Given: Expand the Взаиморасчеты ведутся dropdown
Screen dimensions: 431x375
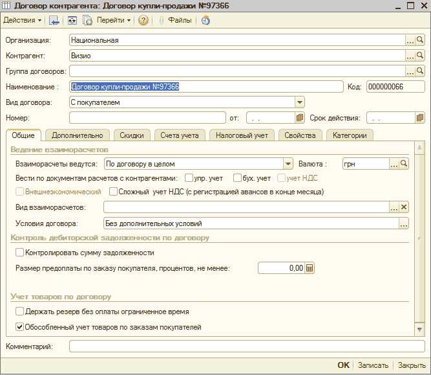Looking at the screenshot, I should (x=288, y=164).
